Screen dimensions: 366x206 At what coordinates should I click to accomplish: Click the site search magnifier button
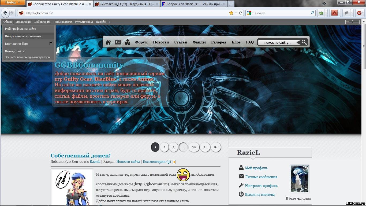[x=304, y=42]
